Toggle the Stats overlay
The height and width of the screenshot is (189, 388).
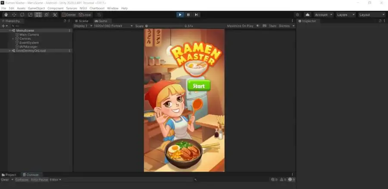coord(272,26)
